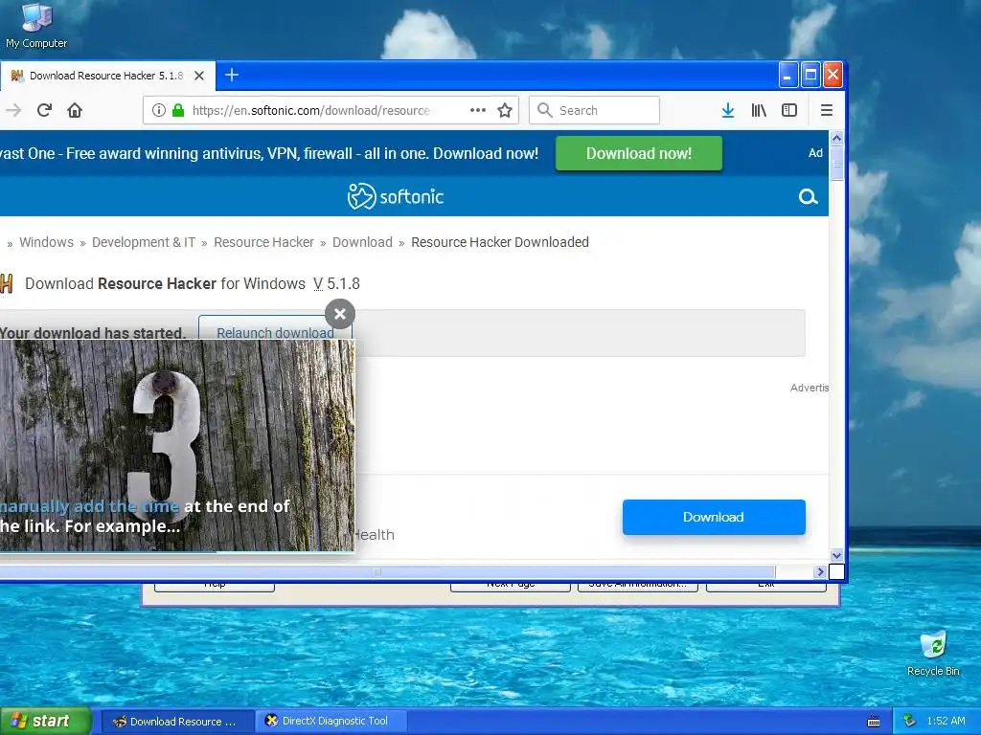Click the green Download now! ad button
Image resolution: width=981 pixels, height=735 pixels.
639,153
